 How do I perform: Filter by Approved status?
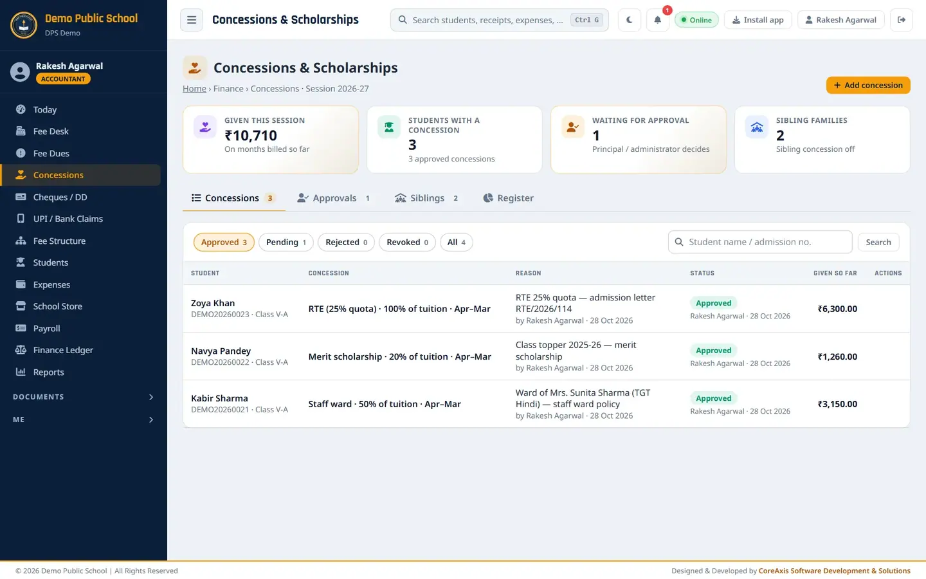click(224, 242)
